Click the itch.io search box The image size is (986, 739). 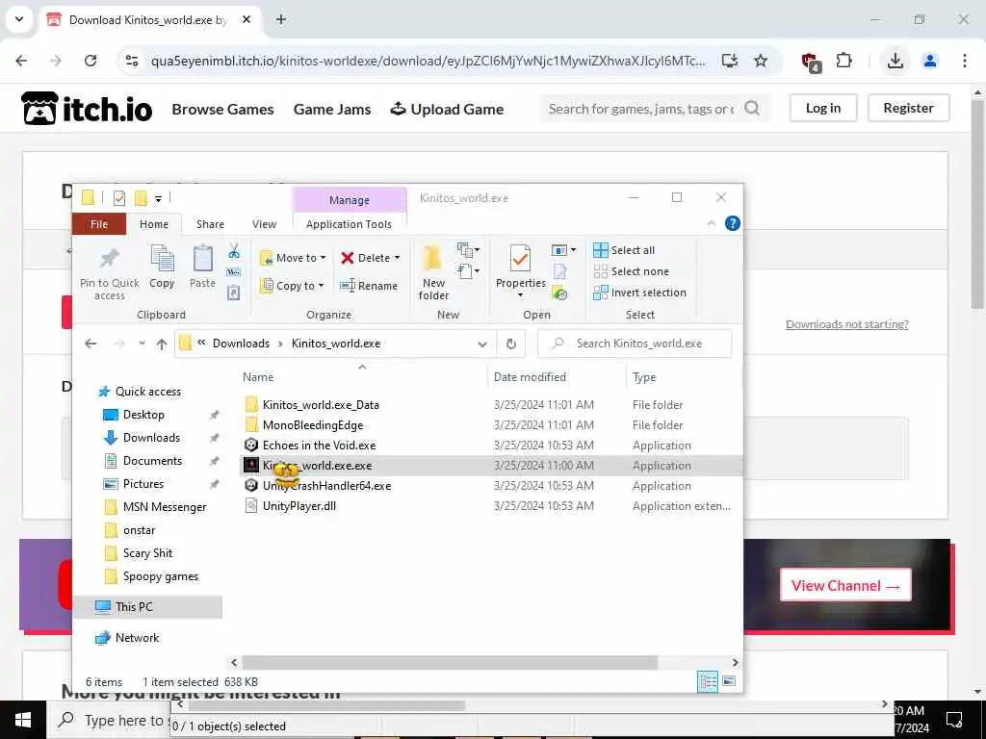(641, 109)
